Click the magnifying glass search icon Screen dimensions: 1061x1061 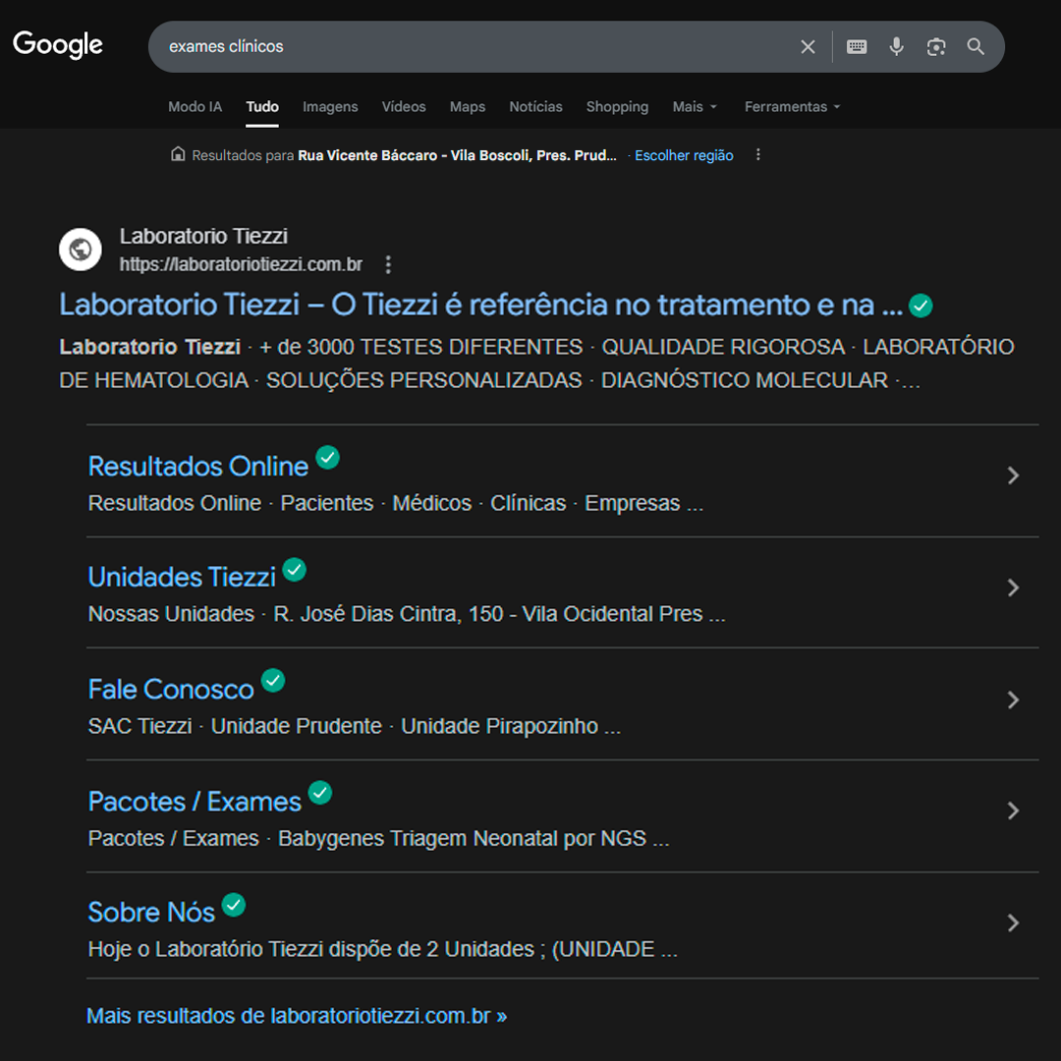coord(976,47)
